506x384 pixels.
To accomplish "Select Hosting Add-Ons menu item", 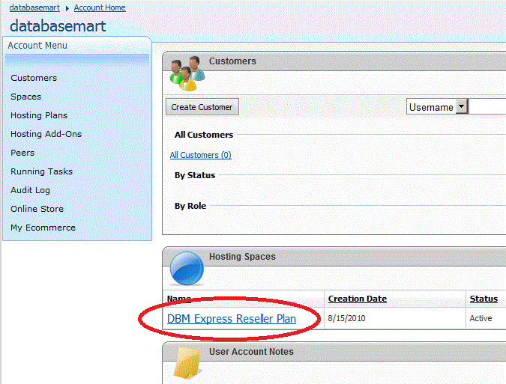I will pyautogui.click(x=46, y=134).
